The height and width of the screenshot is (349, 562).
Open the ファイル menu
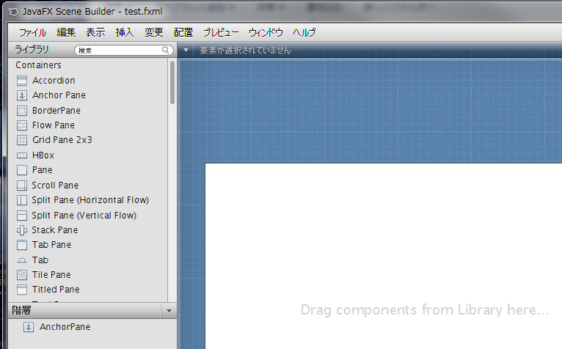[x=32, y=32]
